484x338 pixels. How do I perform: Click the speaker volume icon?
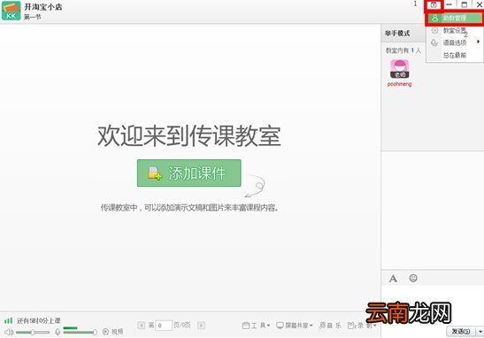coord(9,332)
